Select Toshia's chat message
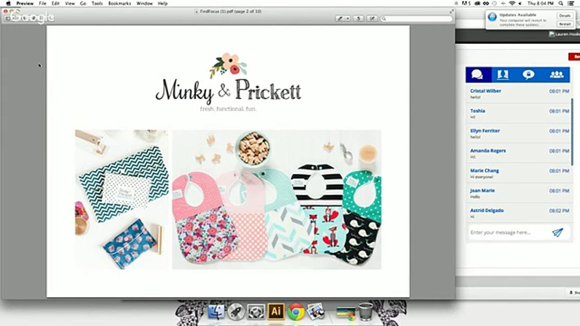The width and height of the screenshot is (580, 326). coord(519,114)
